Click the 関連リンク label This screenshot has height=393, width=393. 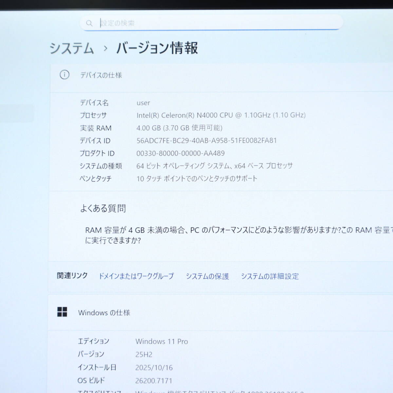tap(72, 275)
